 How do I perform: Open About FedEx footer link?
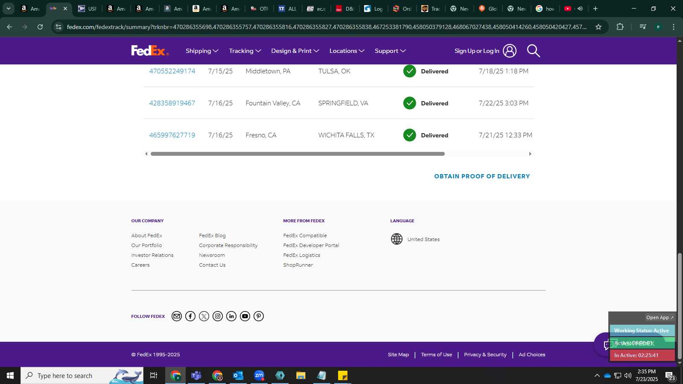[146, 236]
